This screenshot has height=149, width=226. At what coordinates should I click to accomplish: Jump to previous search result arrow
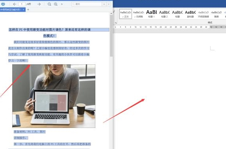(x=104, y=4)
